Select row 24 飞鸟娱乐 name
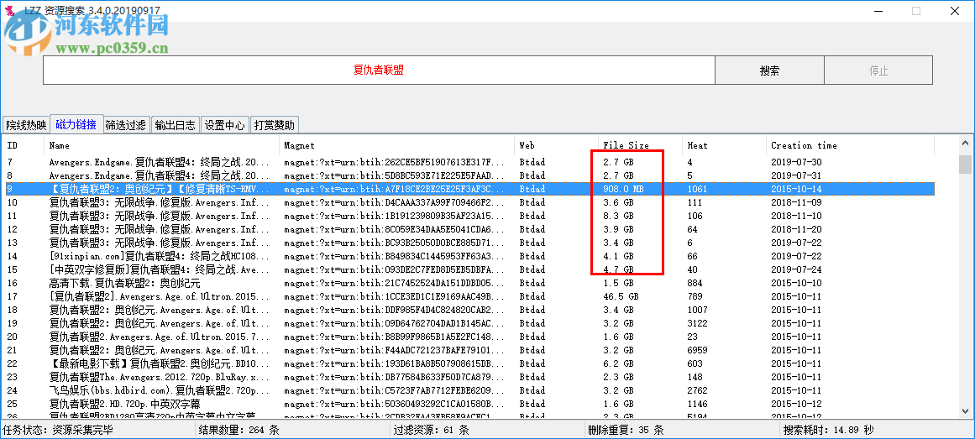 (160, 390)
